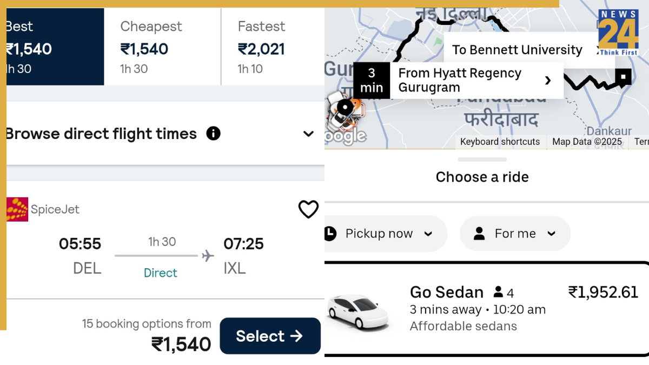Switch to the Fastest flights tab
This screenshot has height=365, width=649.
[x=273, y=47]
